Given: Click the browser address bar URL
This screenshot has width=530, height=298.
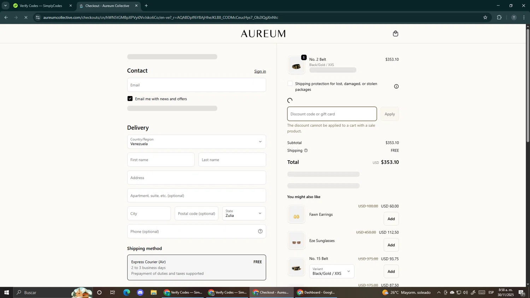Looking at the screenshot, I should [161, 17].
